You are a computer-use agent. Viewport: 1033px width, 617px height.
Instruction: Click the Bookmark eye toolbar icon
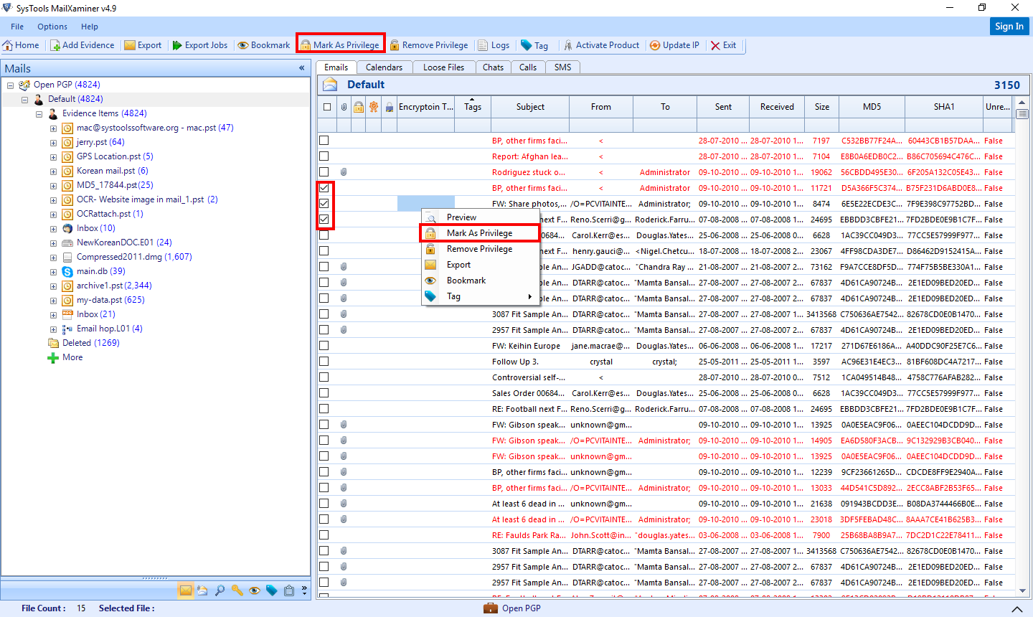[x=243, y=45]
